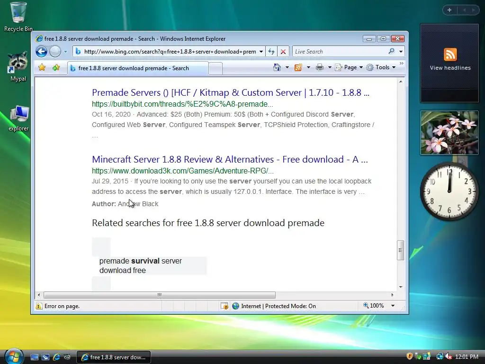Click the greyed-out Forward button
485x364 pixels.
(55, 51)
